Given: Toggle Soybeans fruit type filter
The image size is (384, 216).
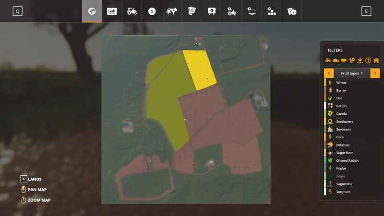Looking at the screenshot, I should 352,129.
